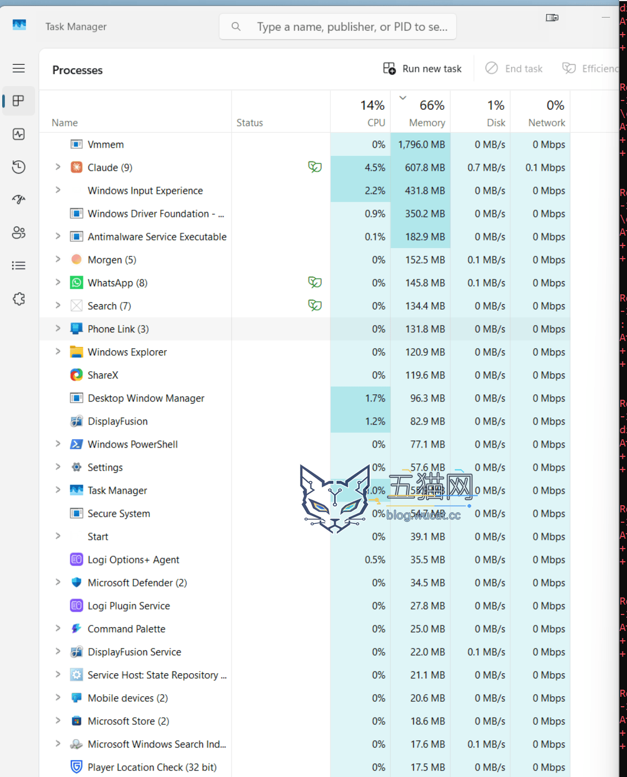Select the Processes sidebar icon
Screen dimensions: 627x777
coord(19,101)
